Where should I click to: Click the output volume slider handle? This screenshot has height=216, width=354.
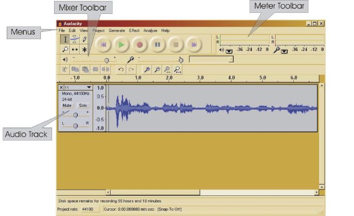[x=107, y=60]
